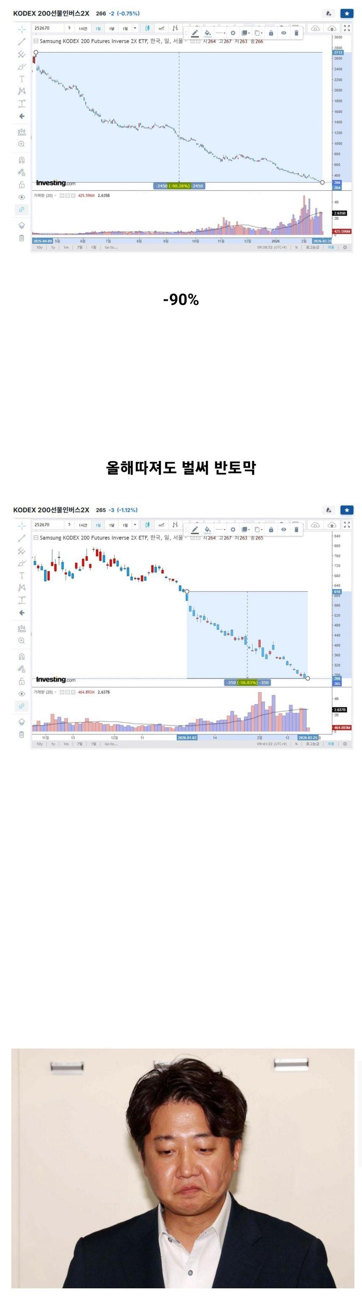Select 1시간 interval in the 266 chart
362x1310 pixels.
(x=83, y=28)
